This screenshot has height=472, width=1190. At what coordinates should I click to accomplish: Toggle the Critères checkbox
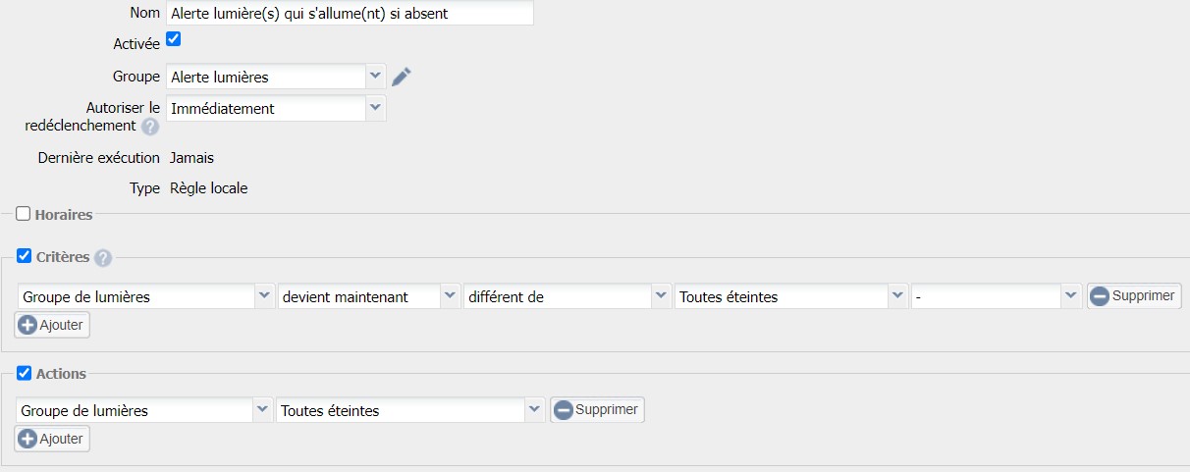(x=25, y=256)
